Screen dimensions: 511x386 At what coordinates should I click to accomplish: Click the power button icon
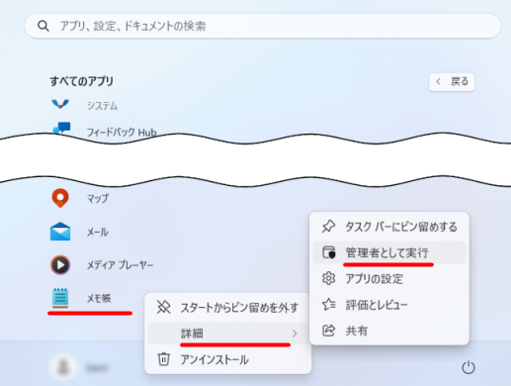[x=468, y=367]
